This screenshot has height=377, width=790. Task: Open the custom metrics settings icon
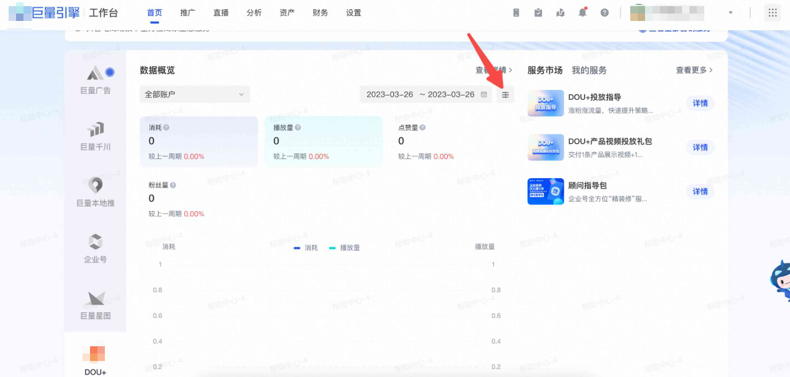505,94
